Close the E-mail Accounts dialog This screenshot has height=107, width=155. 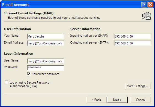pyautogui.click(x=150, y=4)
